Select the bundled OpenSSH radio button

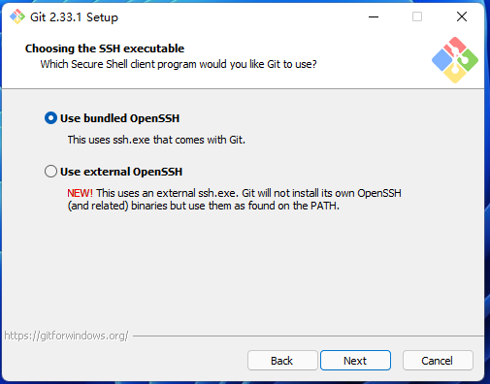[50, 118]
